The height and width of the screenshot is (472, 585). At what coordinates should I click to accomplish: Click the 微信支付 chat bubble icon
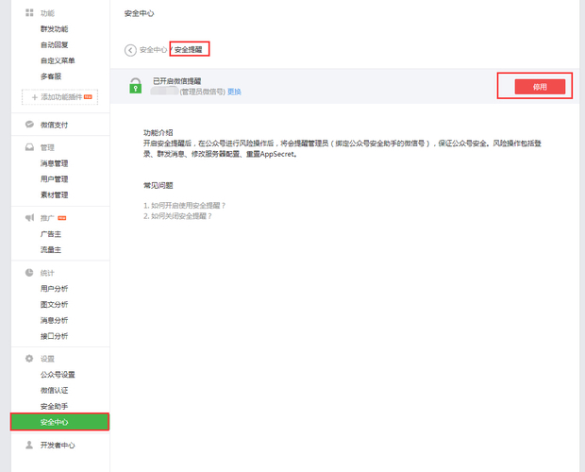(29, 125)
